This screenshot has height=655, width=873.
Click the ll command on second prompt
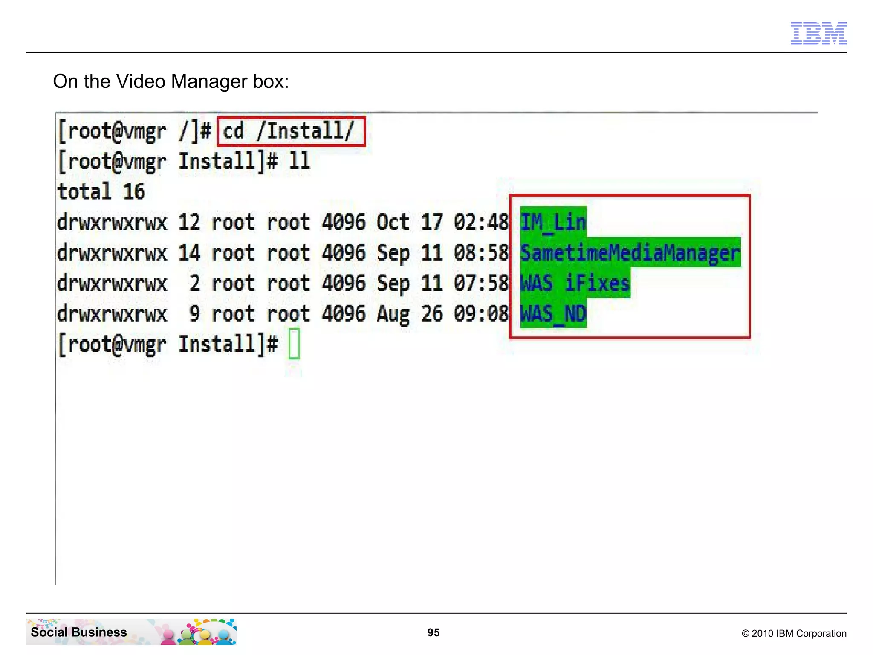[299, 161]
